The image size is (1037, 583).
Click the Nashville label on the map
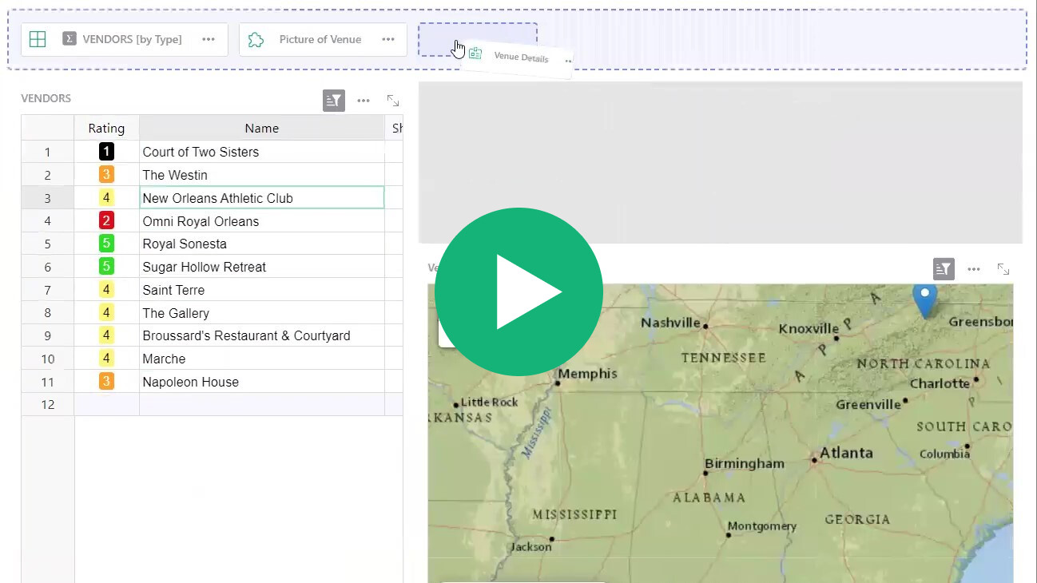[x=670, y=323]
